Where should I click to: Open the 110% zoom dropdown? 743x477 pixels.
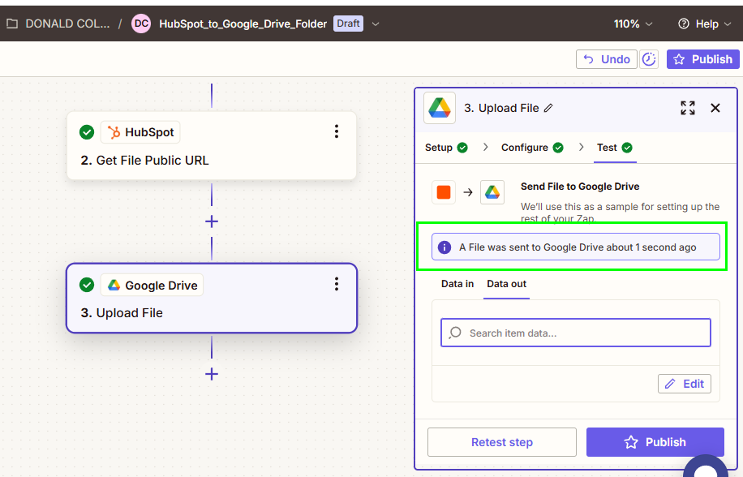pos(633,24)
